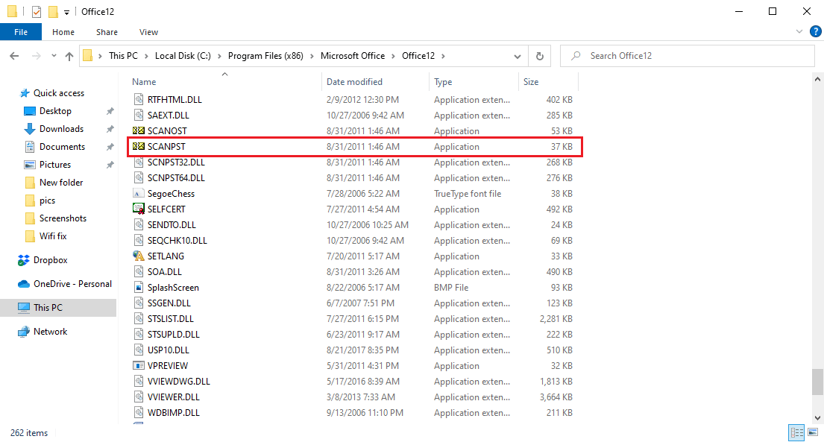Click the SETLANG application icon
The image size is (824, 442).
[139, 256]
